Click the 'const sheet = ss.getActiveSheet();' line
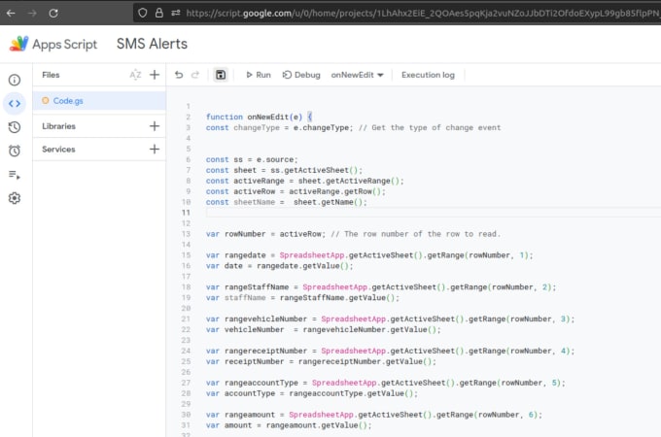Image resolution: width=661 pixels, height=437 pixels. tap(284, 170)
